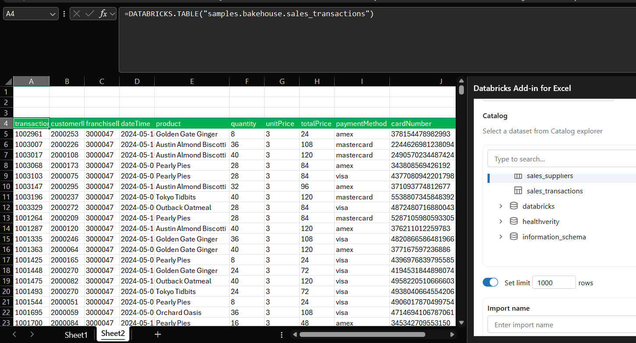Open the Insert Function (fx) dialog
The image size is (636, 343).
click(x=103, y=14)
